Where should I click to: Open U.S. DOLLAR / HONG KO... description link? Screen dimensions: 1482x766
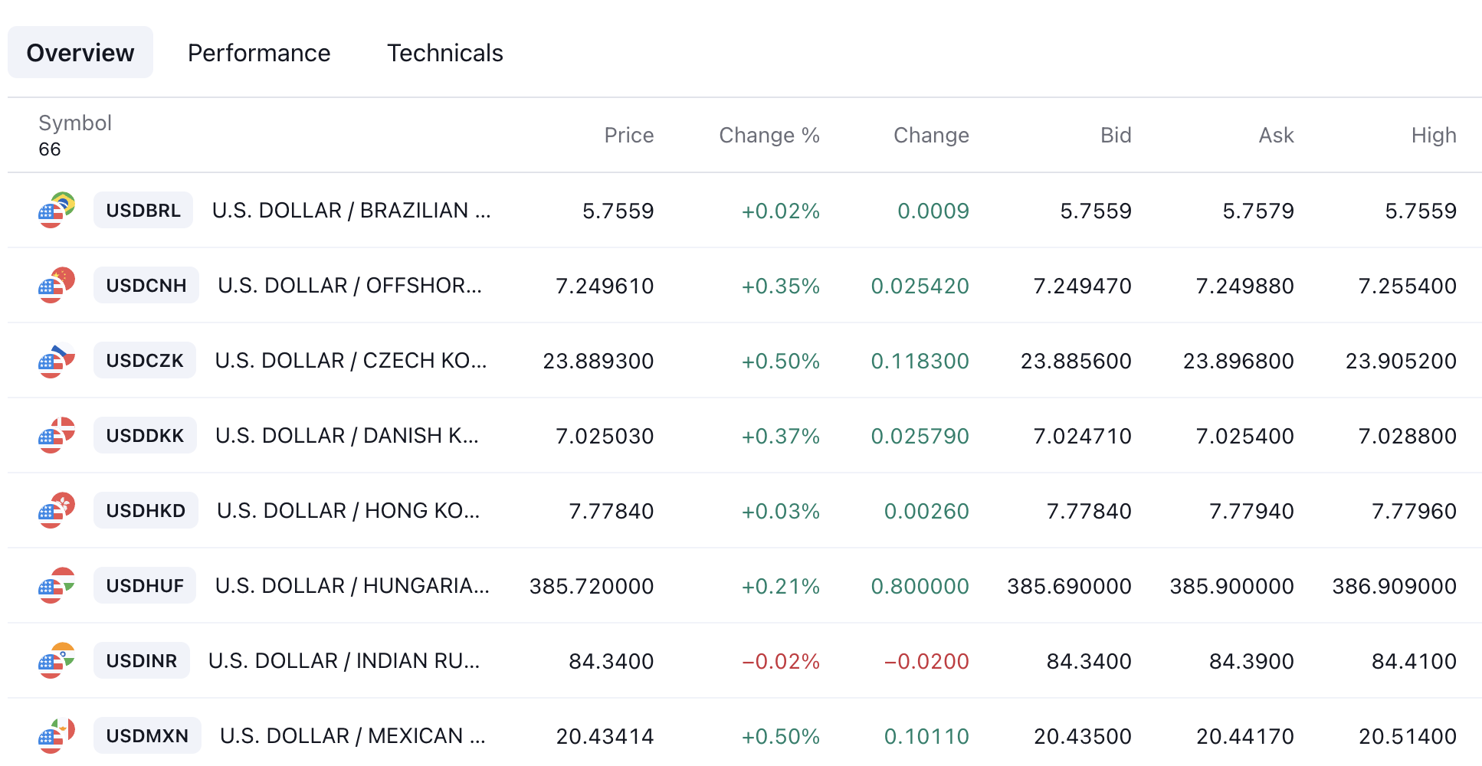pyautogui.click(x=349, y=510)
